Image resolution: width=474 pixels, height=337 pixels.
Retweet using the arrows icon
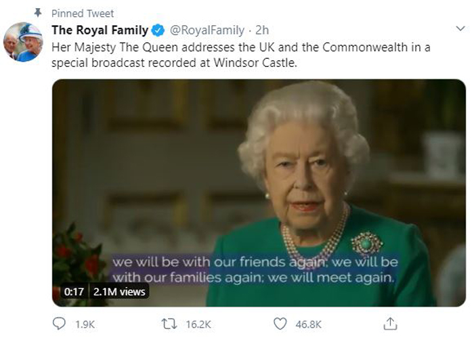169,324
